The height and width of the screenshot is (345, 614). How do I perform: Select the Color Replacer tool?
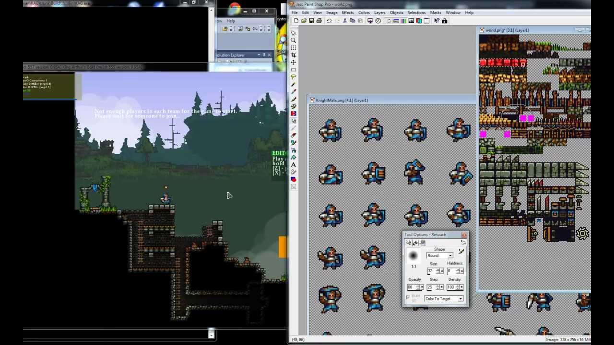point(294,114)
